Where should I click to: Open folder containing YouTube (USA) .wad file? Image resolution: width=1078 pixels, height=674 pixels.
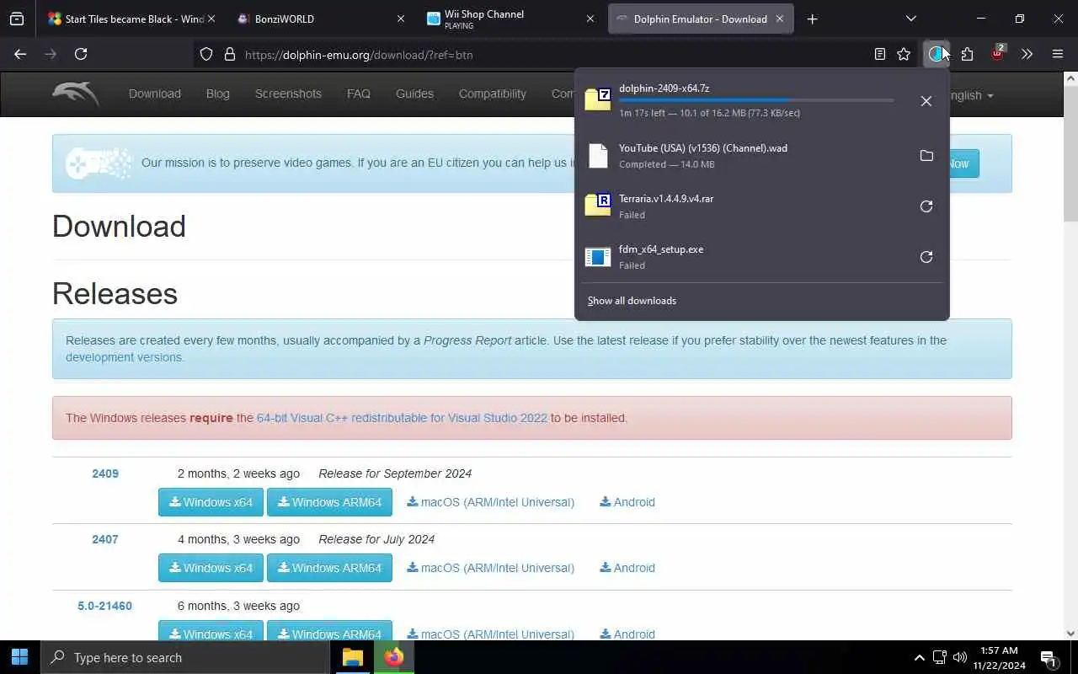(926, 156)
